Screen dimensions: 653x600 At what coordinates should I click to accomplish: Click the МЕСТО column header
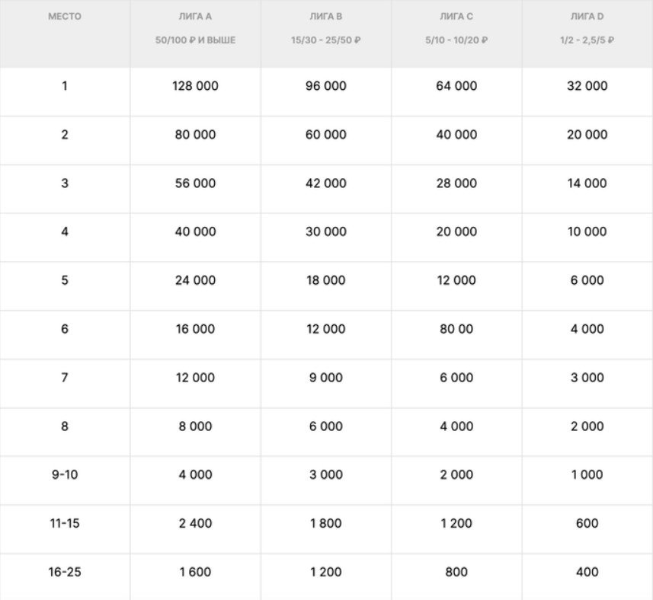coord(64,16)
